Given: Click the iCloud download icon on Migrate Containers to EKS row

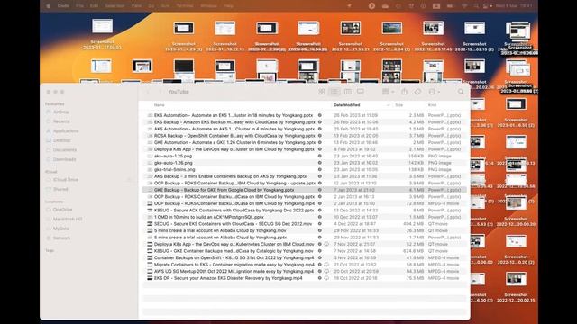Looking at the screenshot, I should (x=326, y=265).
